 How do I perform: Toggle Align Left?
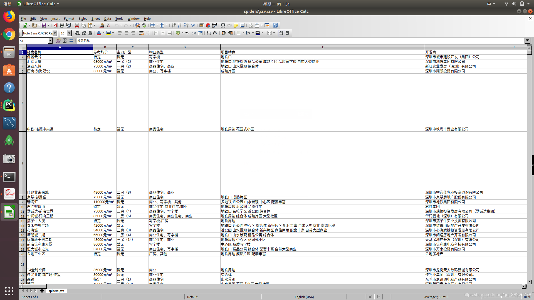120,33
